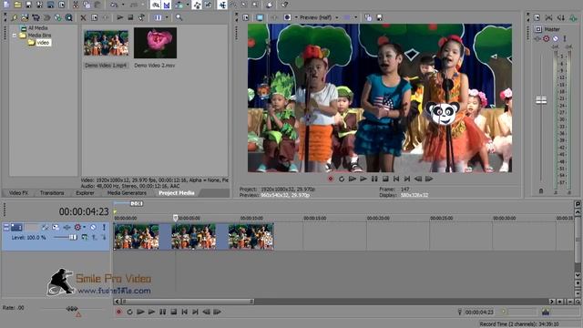This screenshot has height=328, width=583.
Task: Click the New Project icon in main toolbar
Action: pyautogui.click(x=6, y=5)
